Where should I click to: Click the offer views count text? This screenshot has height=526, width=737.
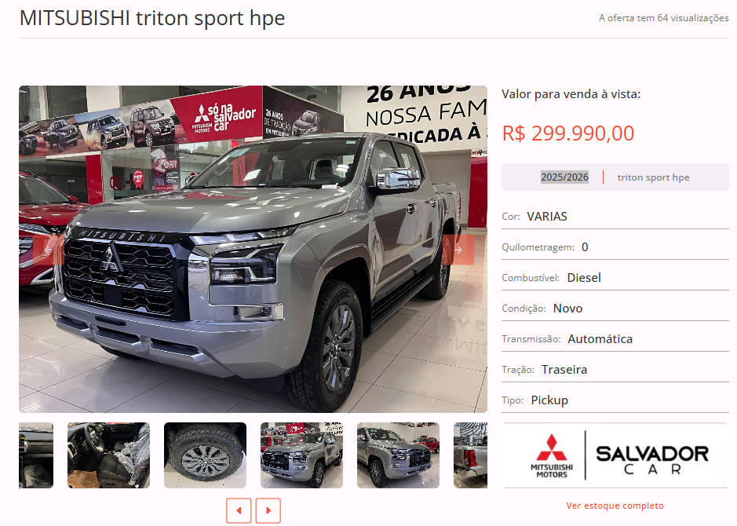(x=664, y=18)
